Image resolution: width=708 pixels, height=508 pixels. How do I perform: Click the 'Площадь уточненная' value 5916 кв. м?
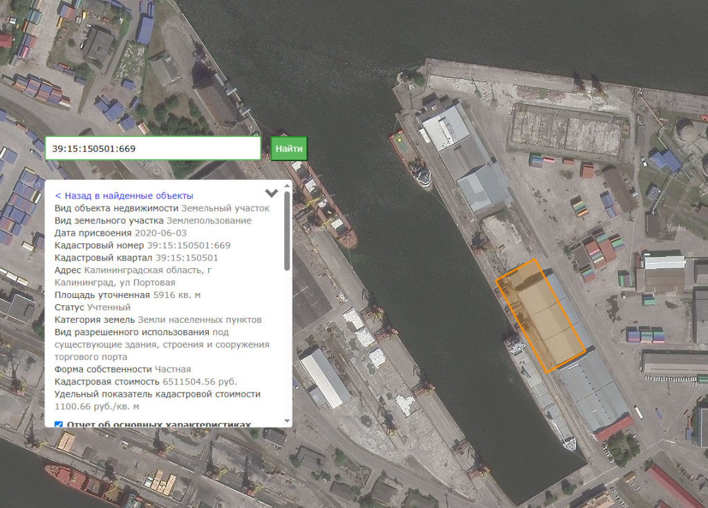point(177,295)
